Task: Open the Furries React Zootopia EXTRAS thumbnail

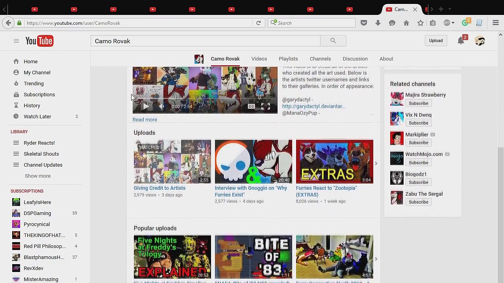Action: [335, 162]
